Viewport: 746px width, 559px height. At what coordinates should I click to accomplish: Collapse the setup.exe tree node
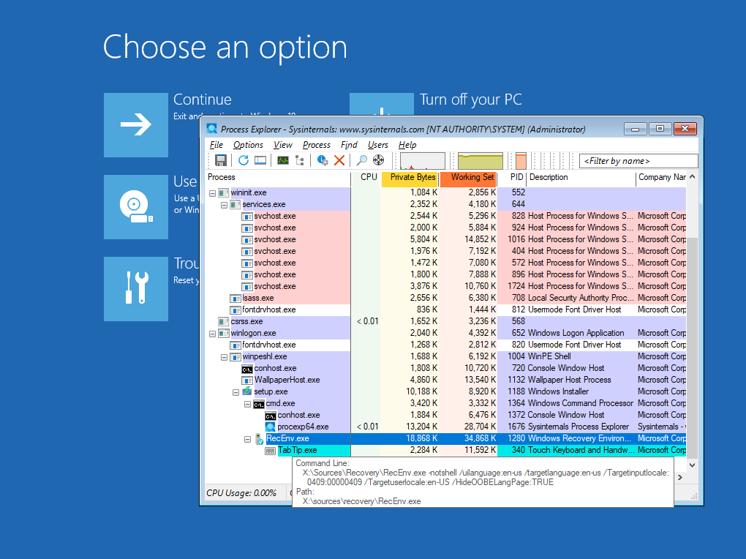236,392
